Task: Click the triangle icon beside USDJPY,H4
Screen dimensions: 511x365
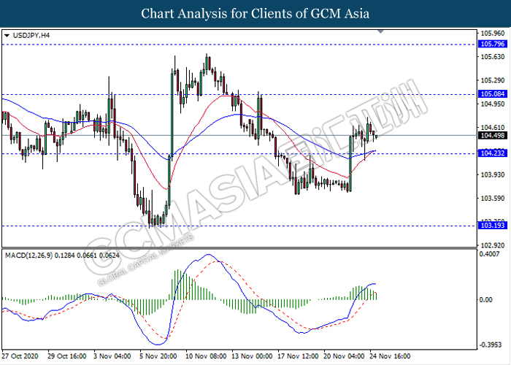Action: [7, 34]
